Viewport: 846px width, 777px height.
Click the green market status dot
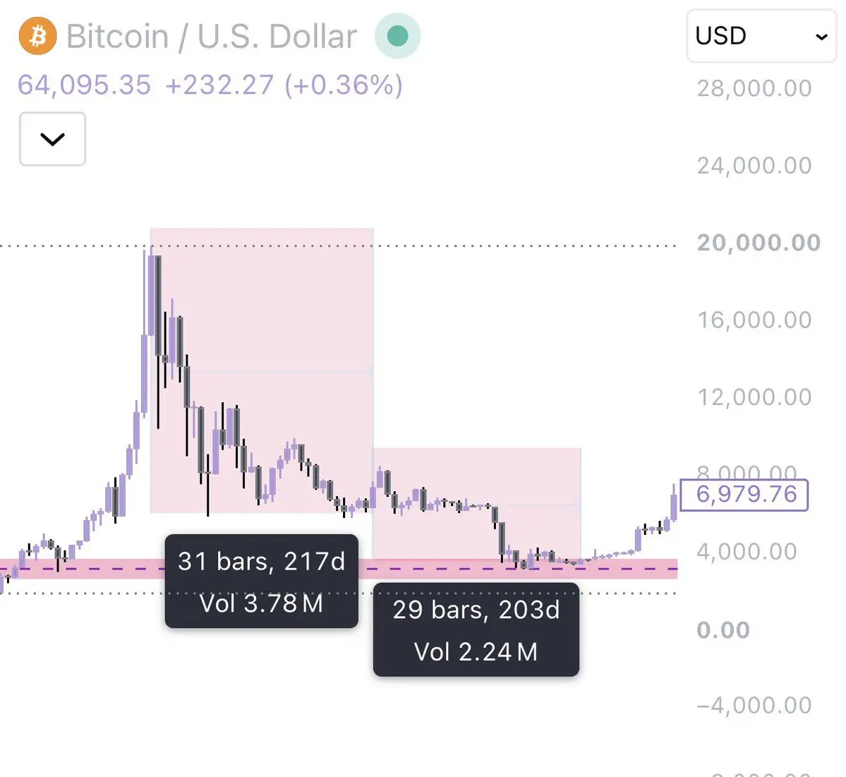398,36
